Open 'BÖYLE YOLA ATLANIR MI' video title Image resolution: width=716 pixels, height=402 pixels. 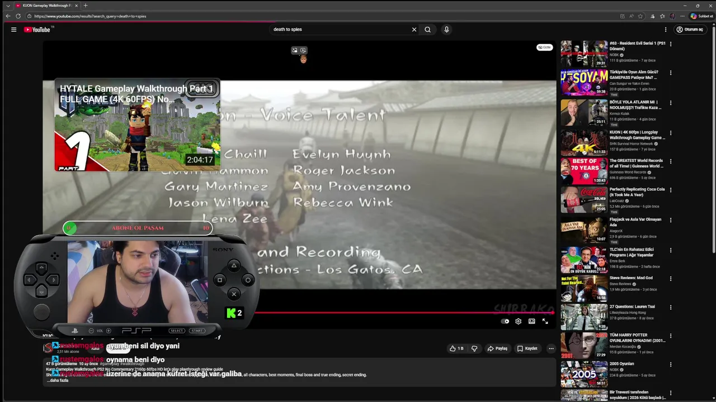point(635,105)
